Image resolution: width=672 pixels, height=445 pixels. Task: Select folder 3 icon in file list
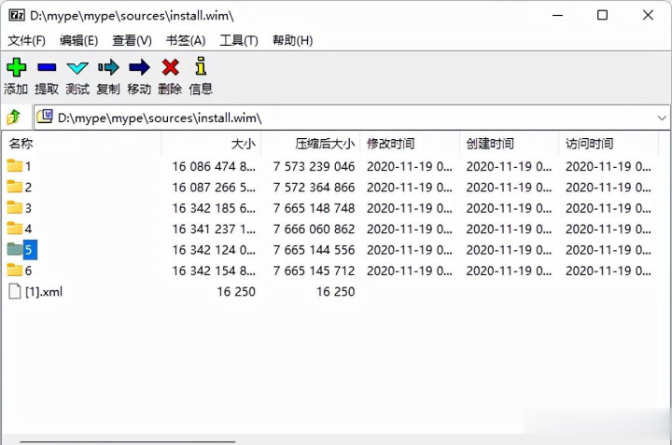click(15, 207)
